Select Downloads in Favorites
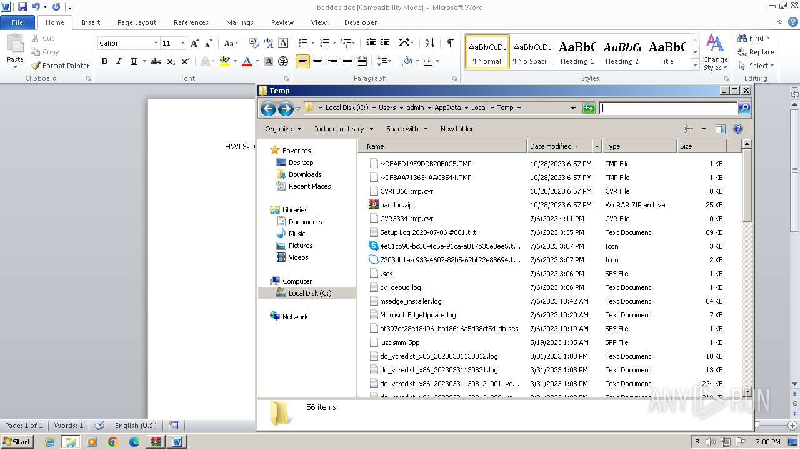Viewport: 800px width, 450px height. [305, 174]
